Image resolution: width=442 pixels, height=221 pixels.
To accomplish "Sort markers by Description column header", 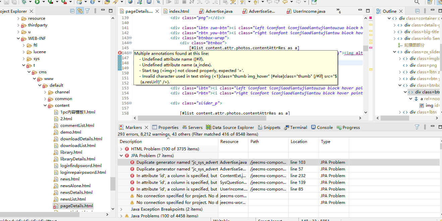I will click(x=131, y=142).
